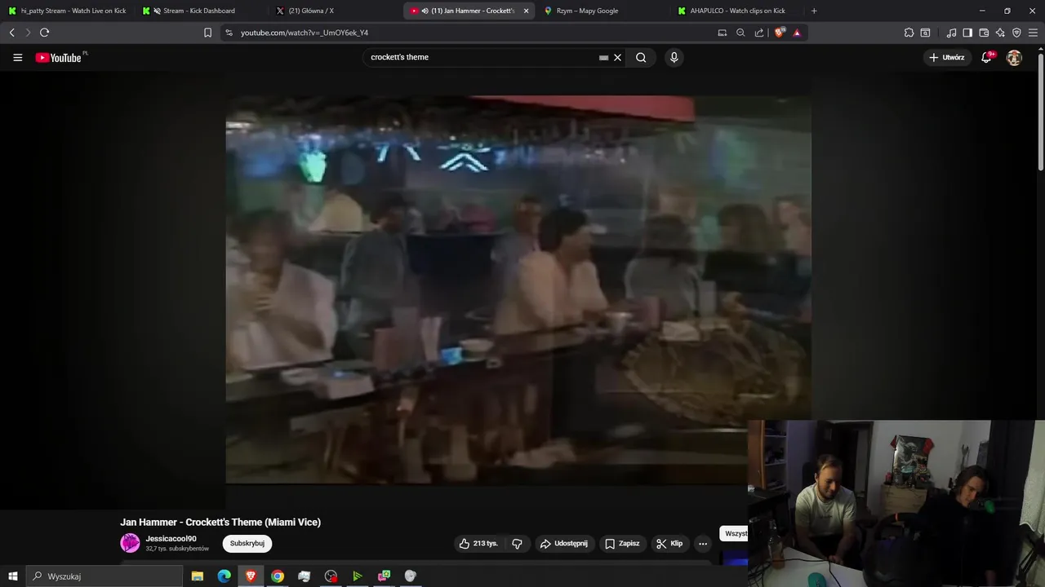The image size is (1045, 587).
Task: Reload the page
Action: pyautogui.click(x=44, y=33)
